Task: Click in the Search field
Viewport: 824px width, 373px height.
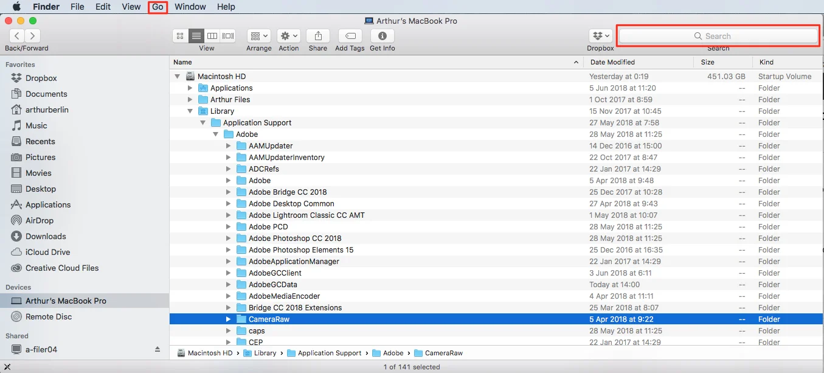Action: click(x=718, y=36)
